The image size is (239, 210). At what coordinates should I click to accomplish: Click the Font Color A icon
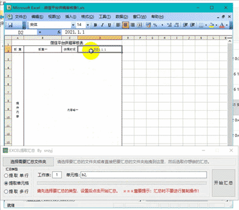click(x=222, y=25)
